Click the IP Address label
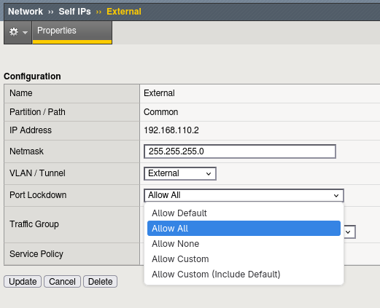Image resolution: width=380 pixels, height=308 pixels. [x=31, y=130]
